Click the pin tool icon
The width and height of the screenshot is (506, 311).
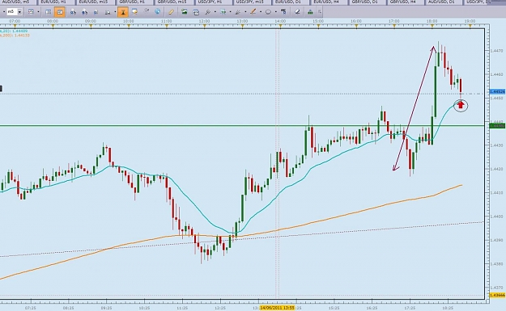coord(207,12)
